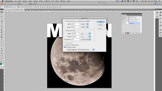Click align top edges in options bar
Image resolution: width=162 pixels, height=91 pixels.
coord(34,7)
